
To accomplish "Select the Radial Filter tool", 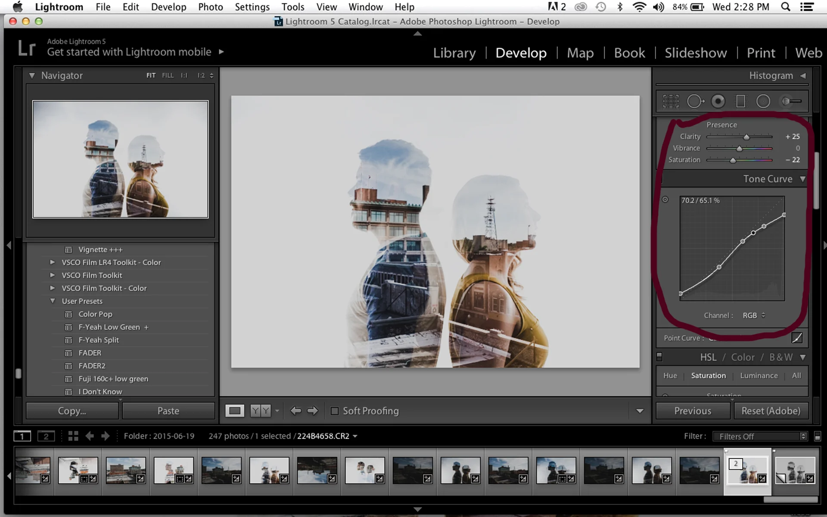I will tap(763, 101).
